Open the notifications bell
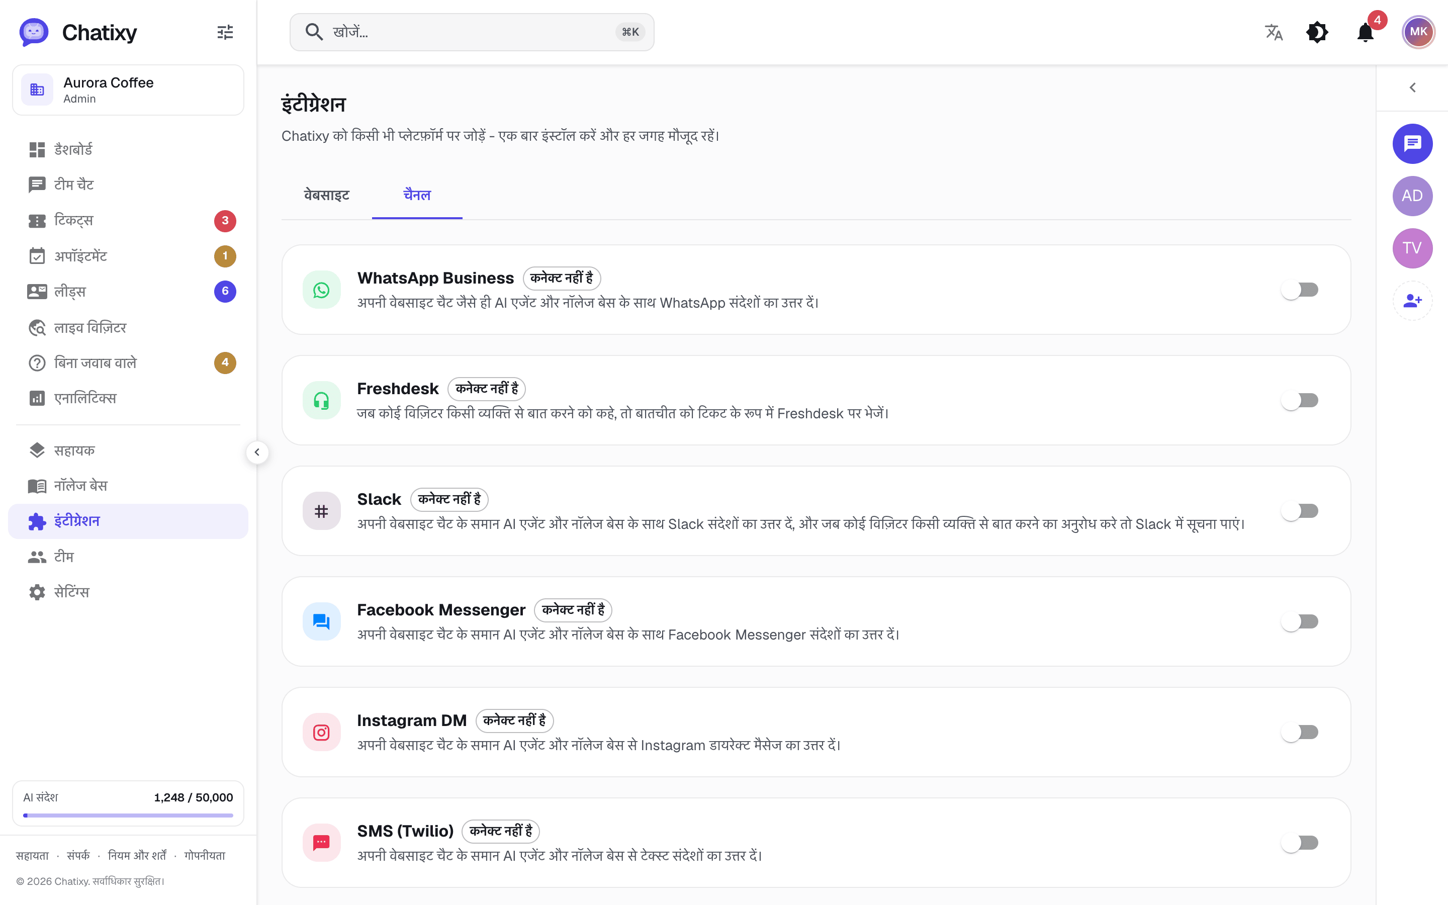The height and width of the screenshot is (905, 1448). coord(1366,32)
